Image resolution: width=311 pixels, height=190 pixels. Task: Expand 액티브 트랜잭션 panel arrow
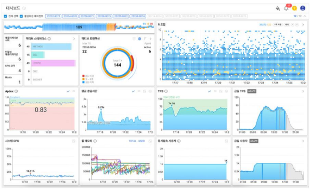(150, 39)
